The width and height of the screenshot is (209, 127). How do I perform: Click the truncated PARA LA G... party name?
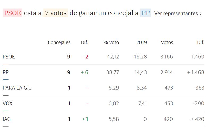tap(17, 88)
